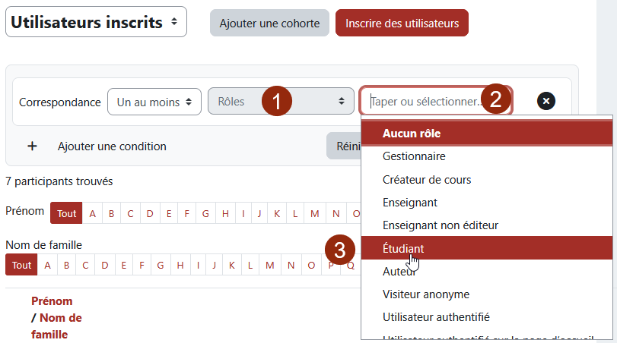Screen dimensions: 617x343
Task: Pick 'Créateur de cours' role
Action: pos(427,180)
